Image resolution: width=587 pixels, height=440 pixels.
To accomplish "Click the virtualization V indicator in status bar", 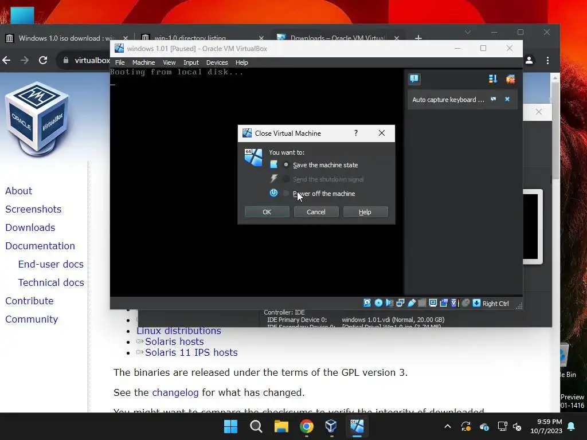I will (455, 303).
